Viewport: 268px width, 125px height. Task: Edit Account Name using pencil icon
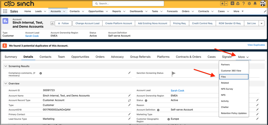(129, 95)
